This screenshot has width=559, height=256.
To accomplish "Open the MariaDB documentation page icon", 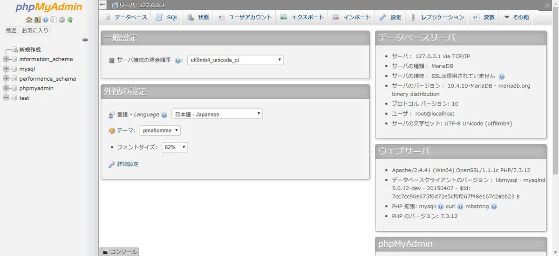I will tap(54, 20).
